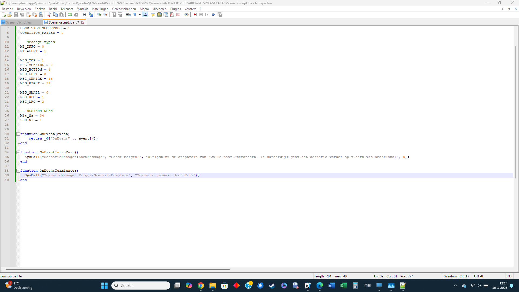Open the Instellingen menu

[100, 9]
